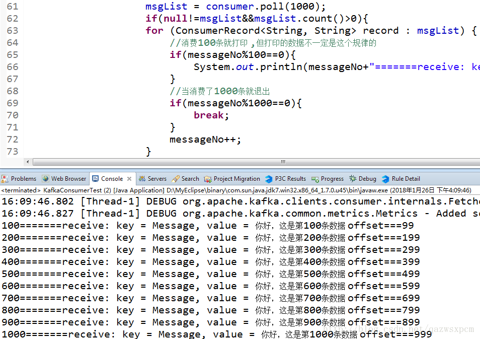Image resolution: width=480 pixels, height=339 pixels.
Task: Click the left arrow of editor scrollbar
Action: point(28,162)
